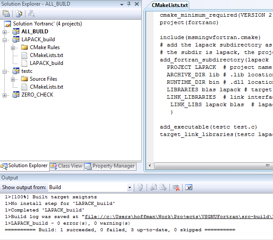This screenshot has height=240, width=273.
Task: Switch to the Property Manager tab
Action: click(110, 166)
